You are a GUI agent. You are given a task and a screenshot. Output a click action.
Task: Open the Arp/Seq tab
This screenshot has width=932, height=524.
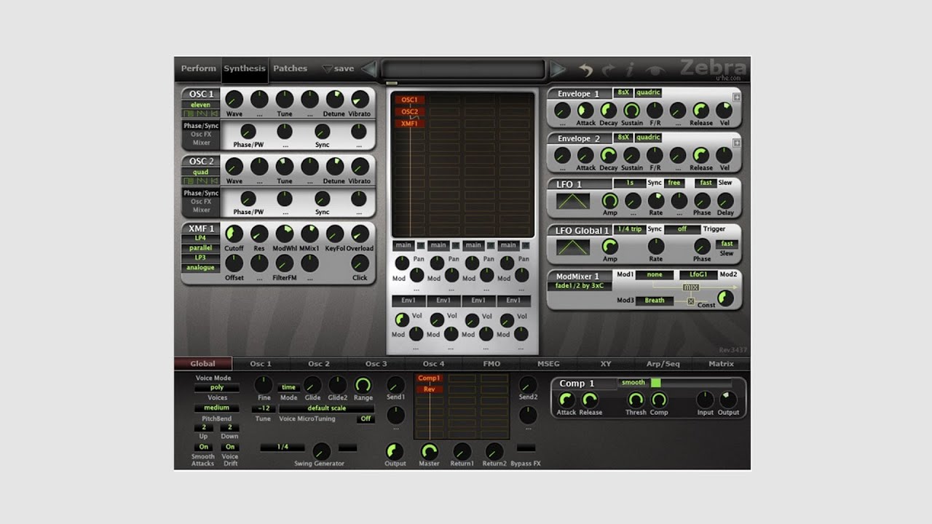663,364
